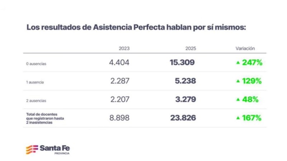Click the green up arrow beside 247%
This screenshot has height=161, width=287.
point(237,63)
